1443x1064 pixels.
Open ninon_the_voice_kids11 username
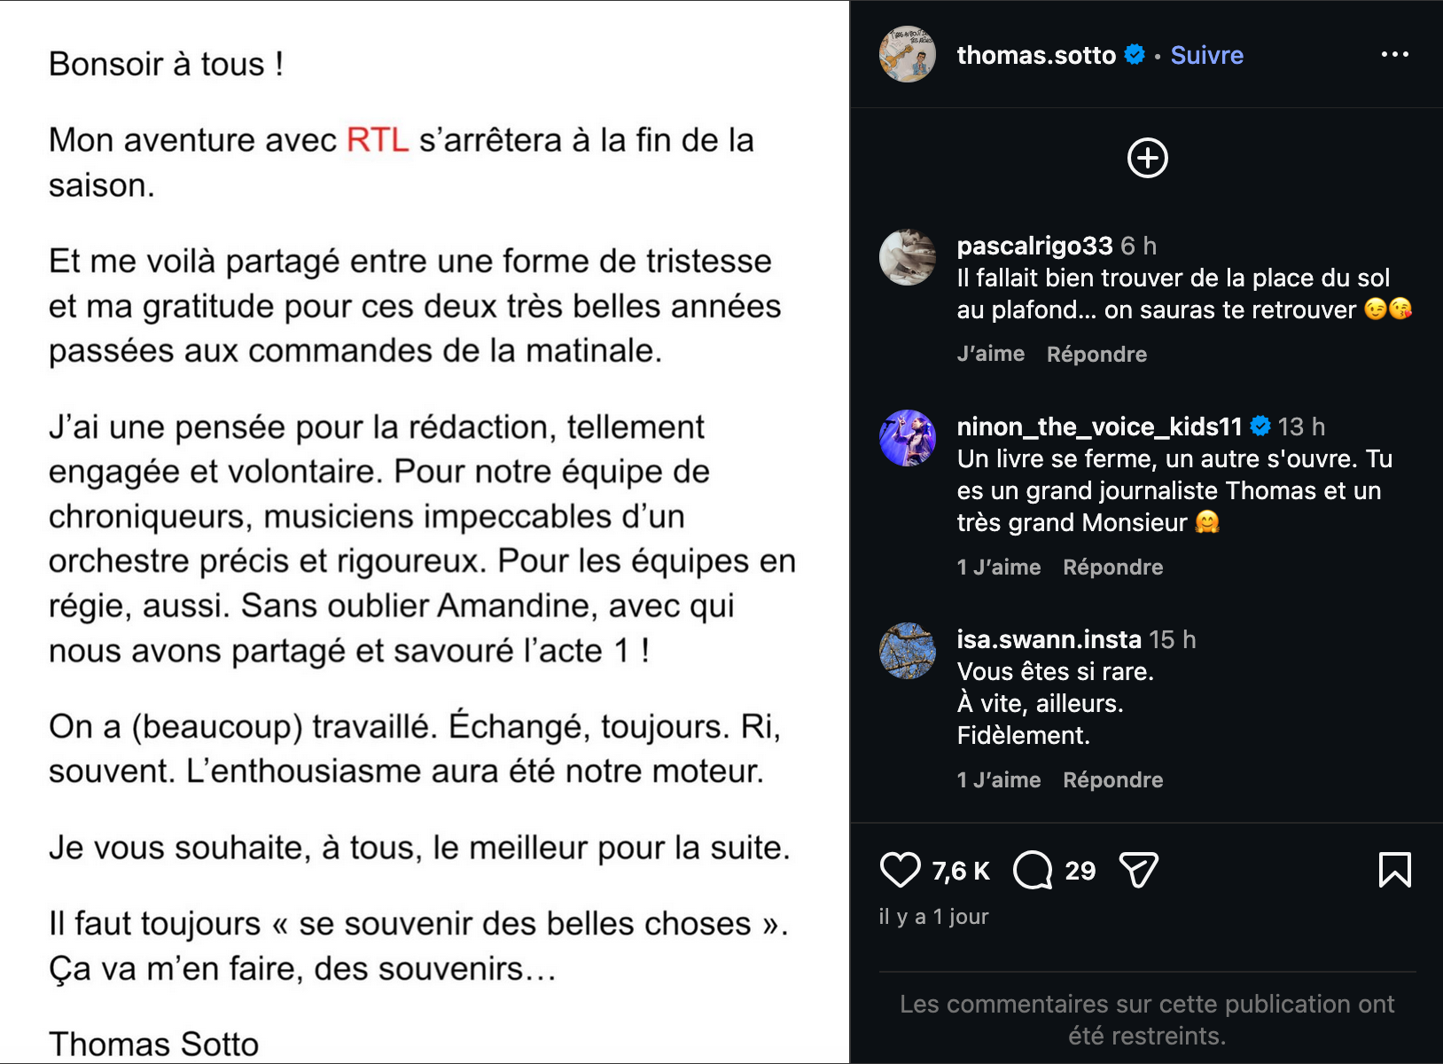click(x=1099, y=426)
